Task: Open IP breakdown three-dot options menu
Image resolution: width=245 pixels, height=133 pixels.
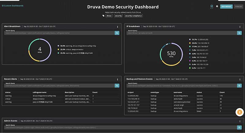Action: tap(239, 27)
